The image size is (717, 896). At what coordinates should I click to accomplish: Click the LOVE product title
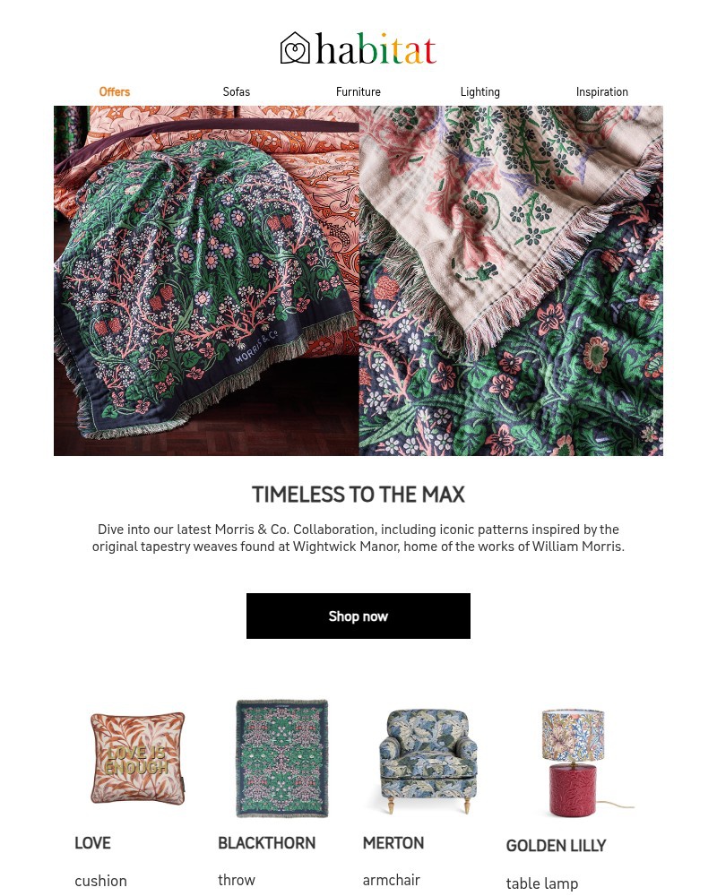click(x=92, y=843)
